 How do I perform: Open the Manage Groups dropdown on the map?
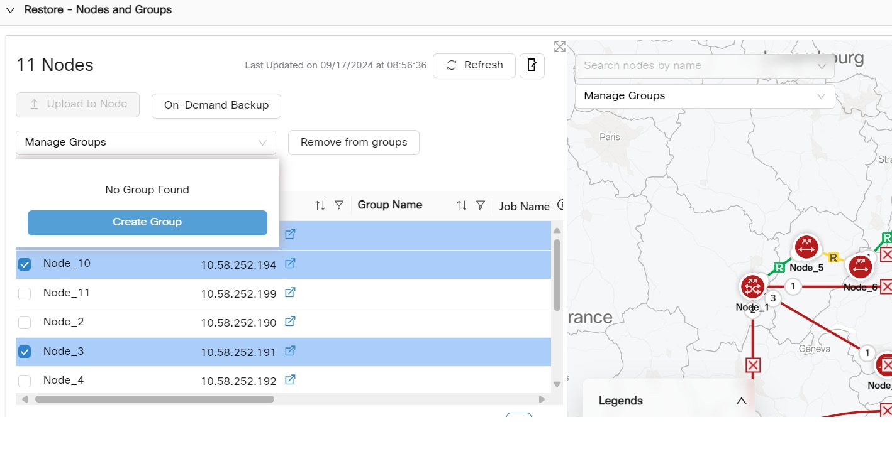coord(705,96)
